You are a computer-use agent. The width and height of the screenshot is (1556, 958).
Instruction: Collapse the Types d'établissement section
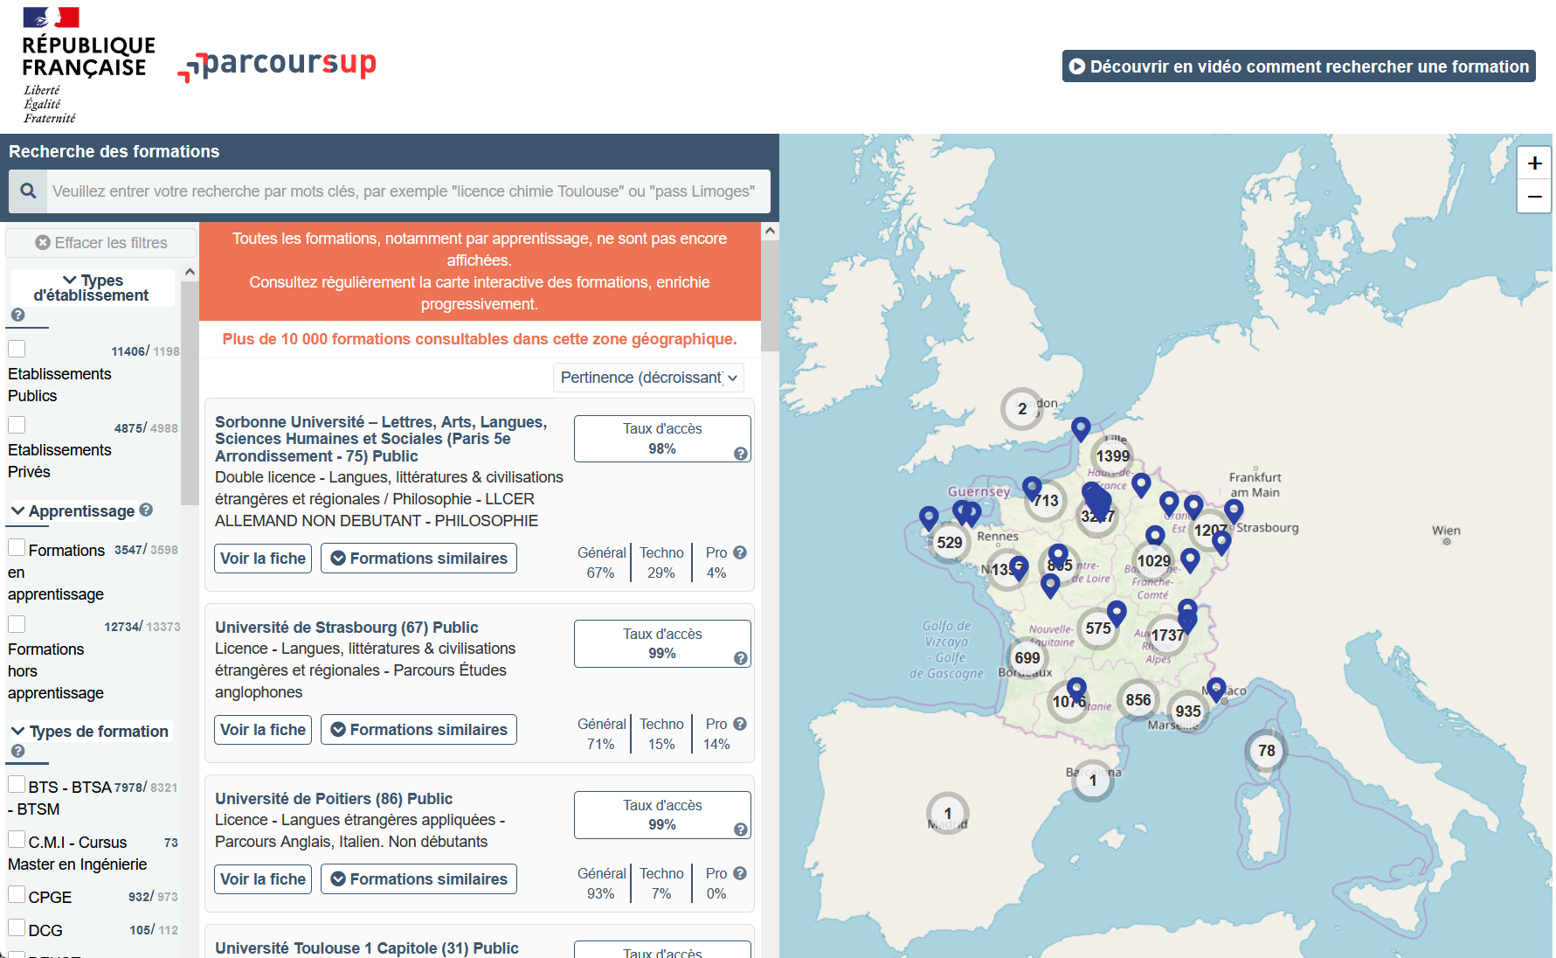coord(92,288)
